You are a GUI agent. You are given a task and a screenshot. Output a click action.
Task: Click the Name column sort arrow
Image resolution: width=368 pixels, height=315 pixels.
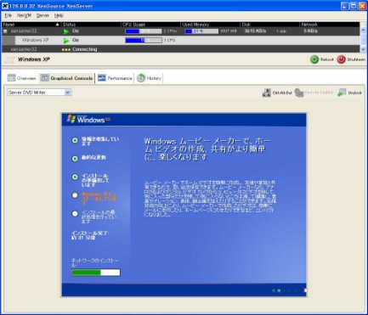58,25
